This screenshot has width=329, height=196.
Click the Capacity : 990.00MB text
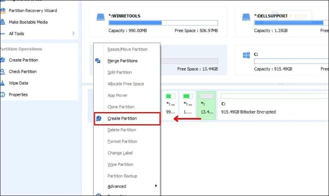pos(128,31)
